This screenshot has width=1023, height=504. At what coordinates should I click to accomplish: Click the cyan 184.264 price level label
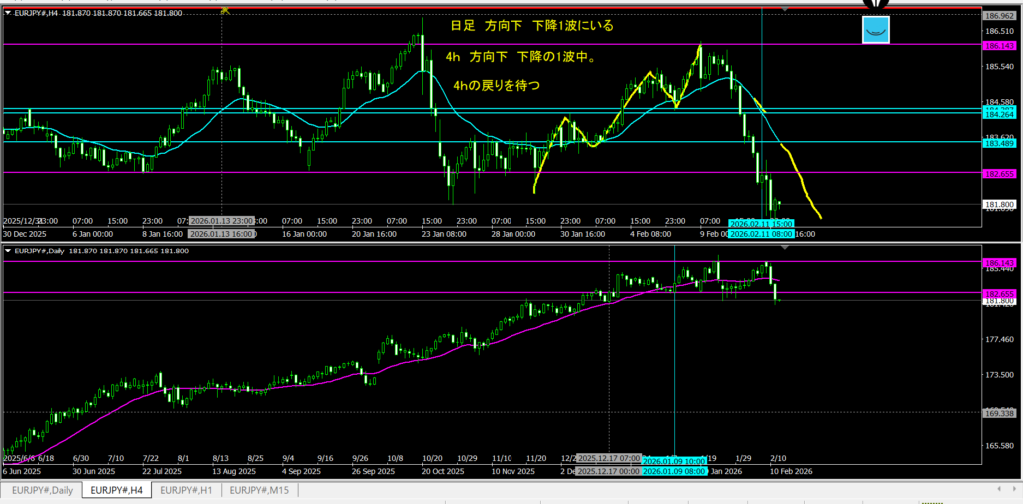1000,114
